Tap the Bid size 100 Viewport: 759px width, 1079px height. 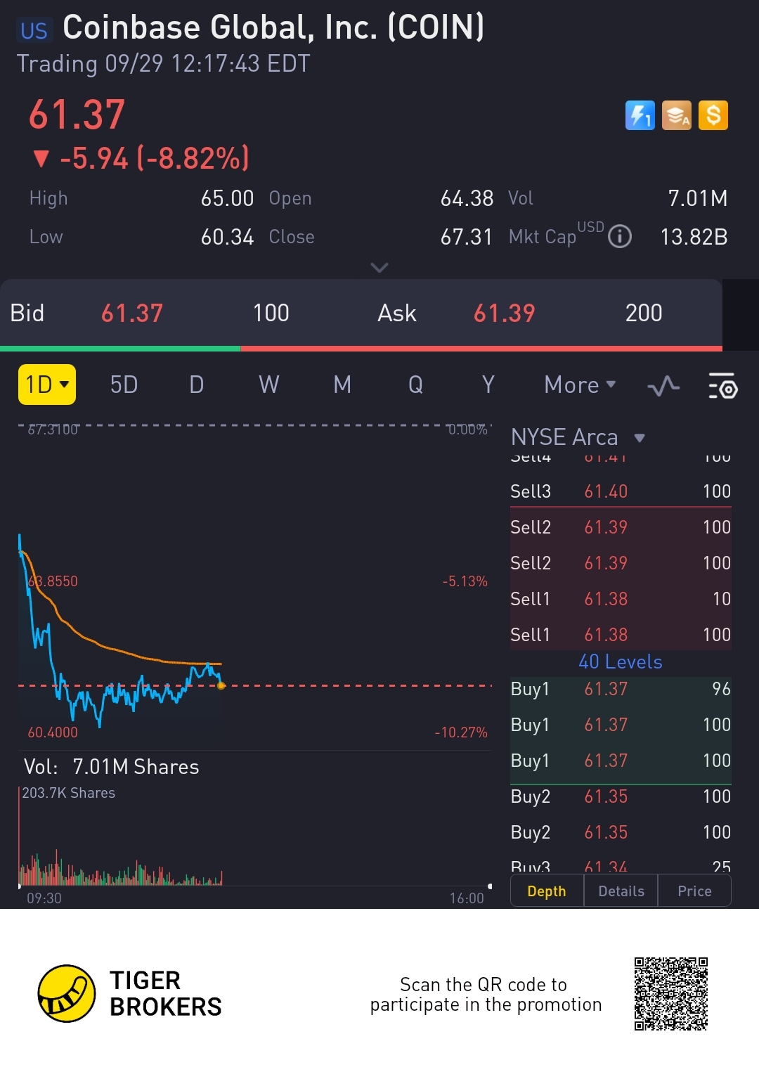coord(271,313)
